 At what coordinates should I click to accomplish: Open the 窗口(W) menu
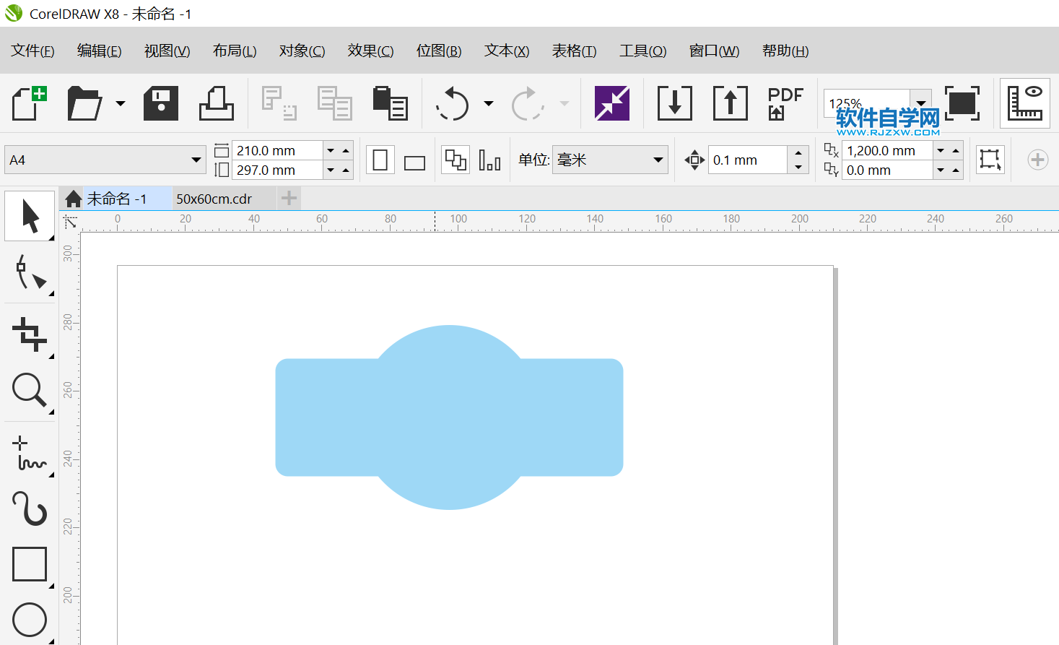(714, 51)
